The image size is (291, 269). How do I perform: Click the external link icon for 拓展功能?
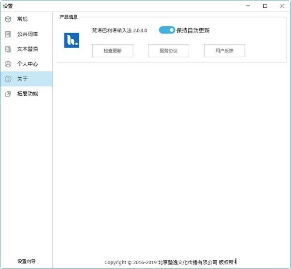coord(8,94)
